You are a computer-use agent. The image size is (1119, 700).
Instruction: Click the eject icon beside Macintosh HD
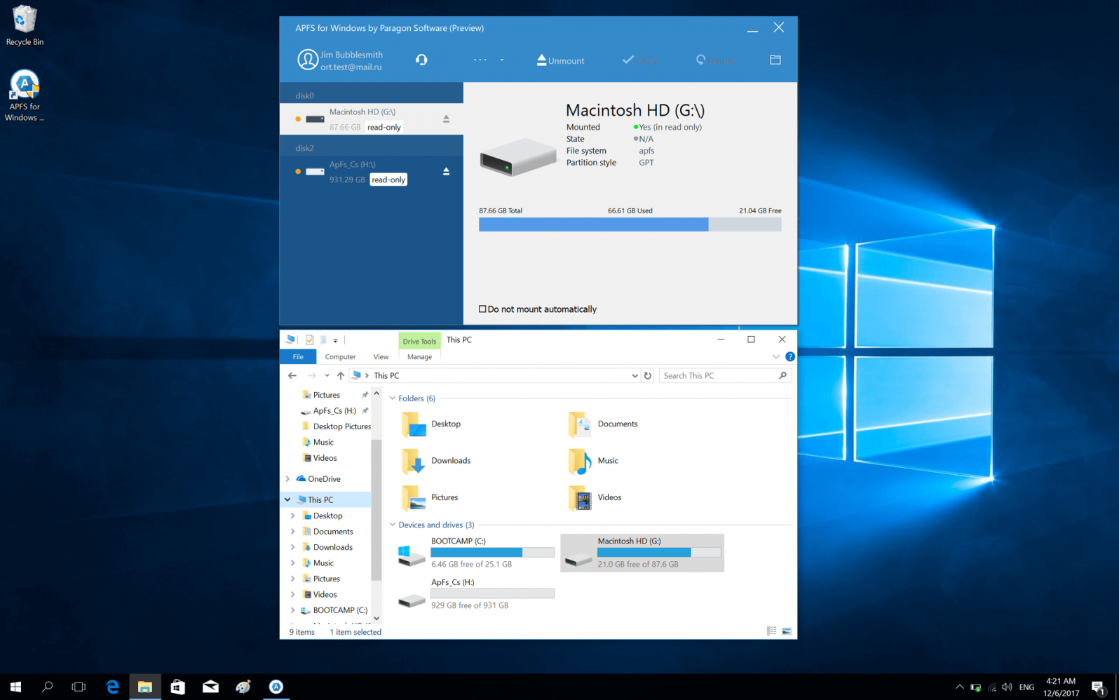click(x=446, y=119)
